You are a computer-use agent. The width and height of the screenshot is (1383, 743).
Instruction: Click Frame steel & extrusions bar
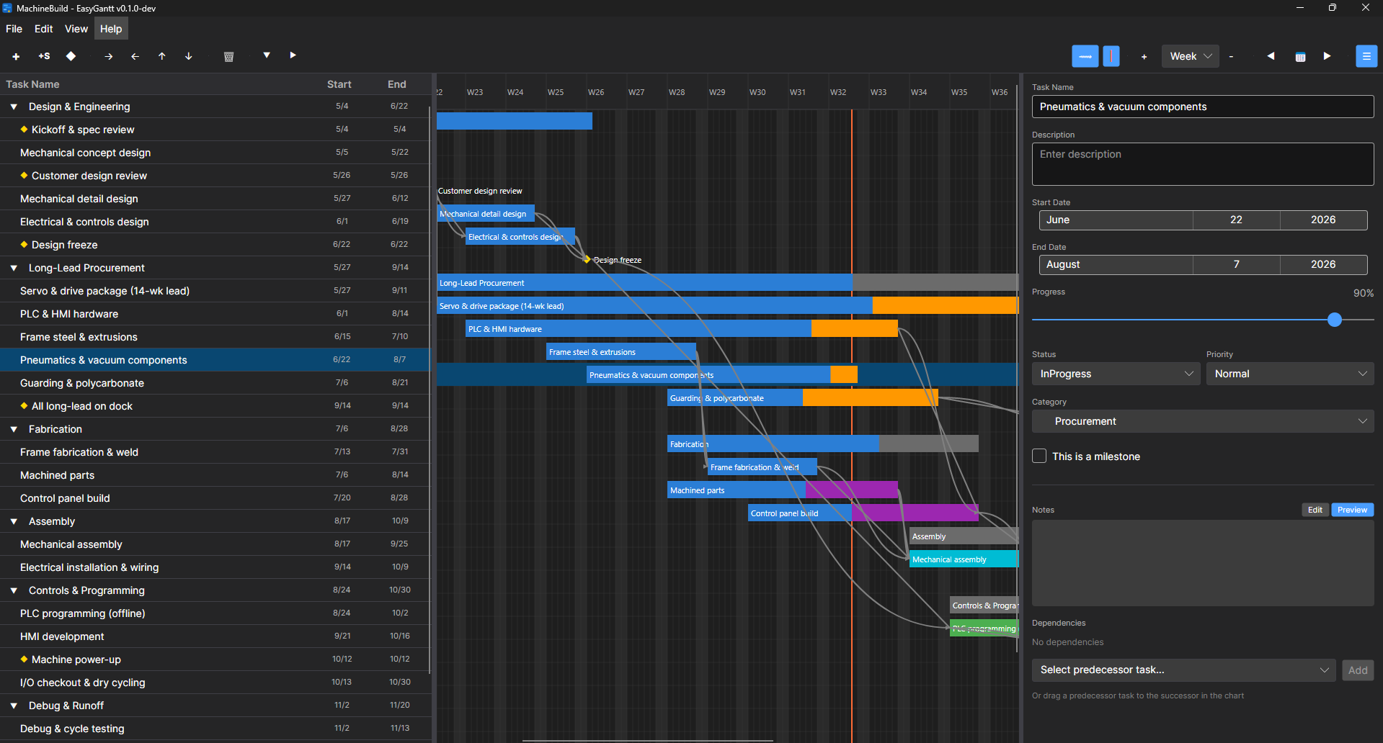click(x=621, y=351)
